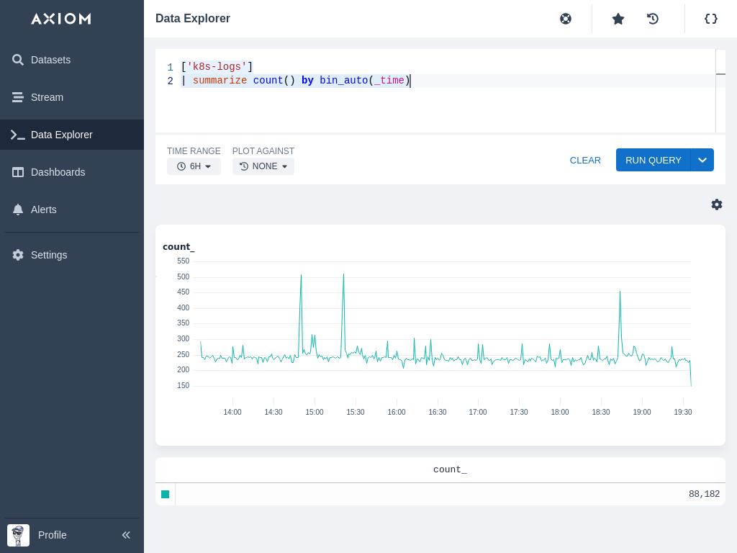This screenshot has height=553, width=737.
Task: Open the Alerts section
Action: [43, 210]
